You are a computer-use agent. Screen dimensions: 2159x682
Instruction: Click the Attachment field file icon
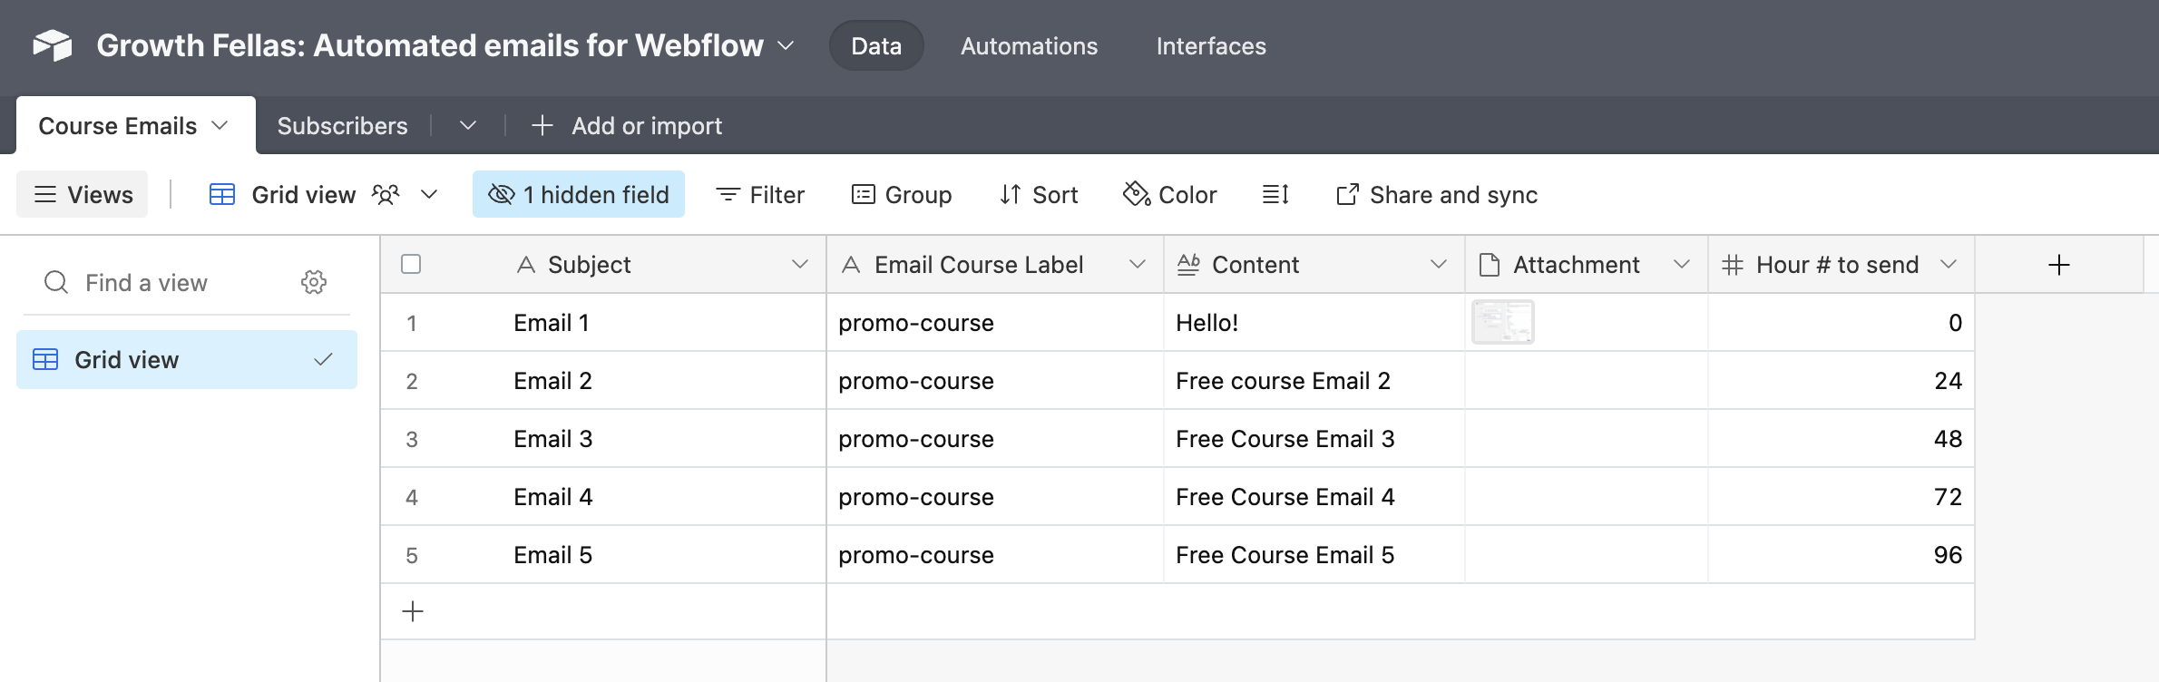(1490, 265)
